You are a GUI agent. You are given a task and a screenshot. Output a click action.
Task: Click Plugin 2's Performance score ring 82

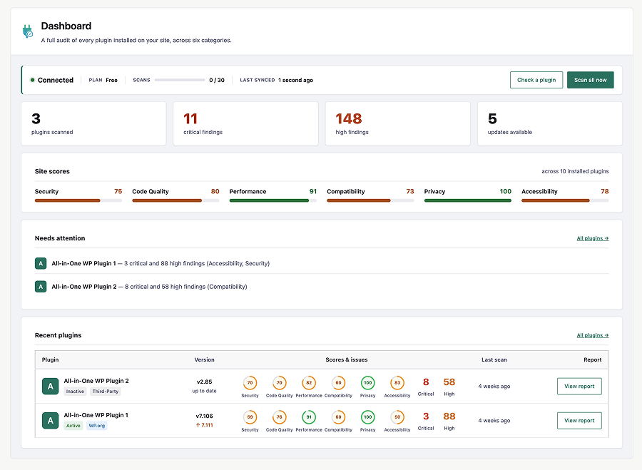coord(309,383)
